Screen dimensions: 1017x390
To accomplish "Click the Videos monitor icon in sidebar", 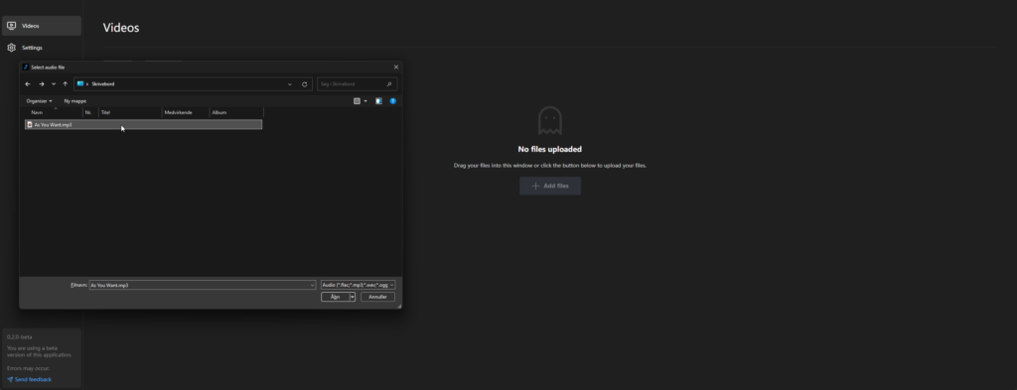I will pyautogui.click(x=11, y=26).
